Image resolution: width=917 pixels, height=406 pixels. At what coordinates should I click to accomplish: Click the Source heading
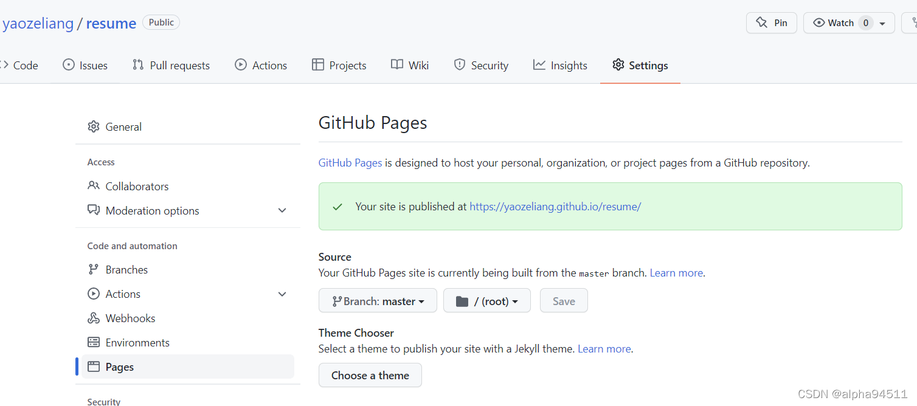335,256
